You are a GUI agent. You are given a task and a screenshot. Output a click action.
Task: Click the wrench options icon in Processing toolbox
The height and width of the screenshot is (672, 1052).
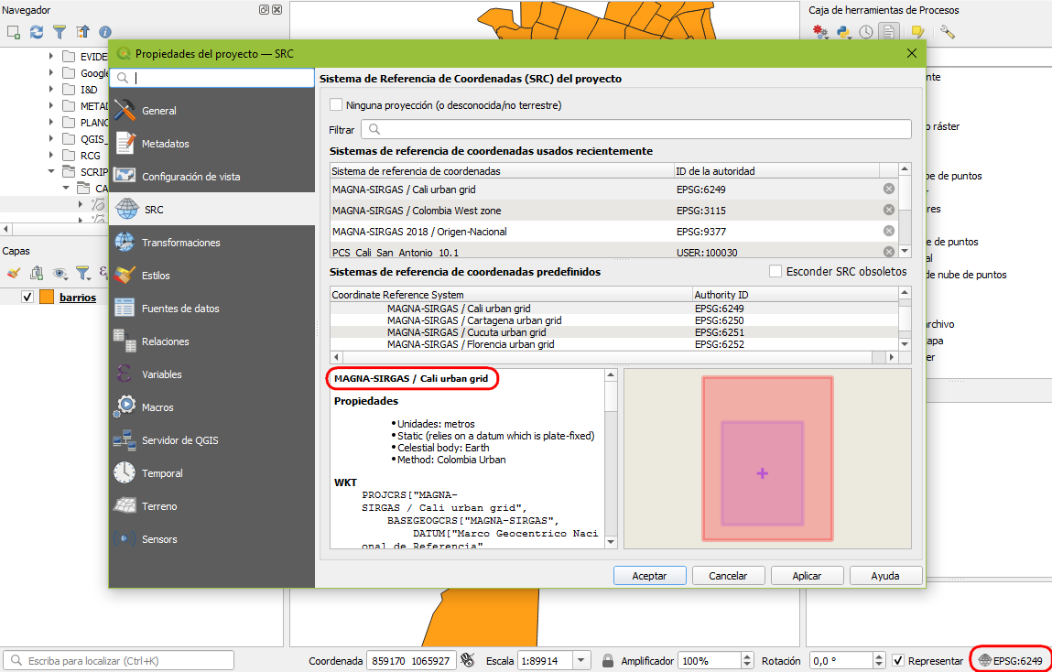click(948, 31)
